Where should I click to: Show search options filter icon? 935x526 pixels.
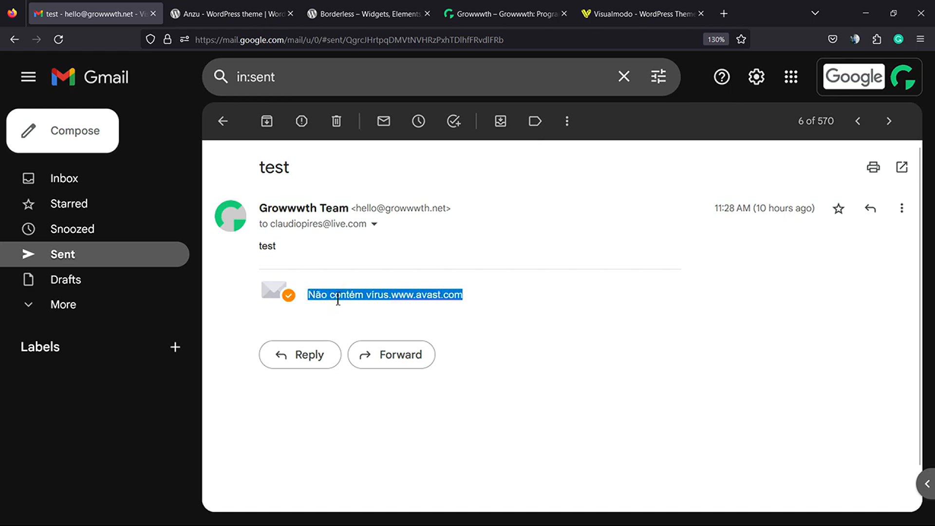click(658, 76)
